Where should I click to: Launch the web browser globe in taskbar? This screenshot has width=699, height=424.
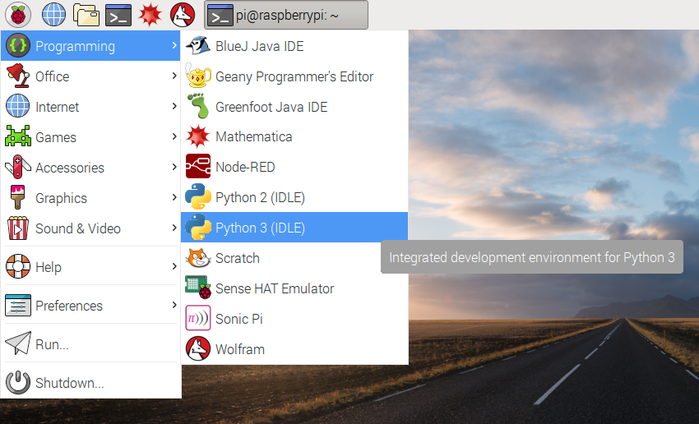[x=53, y=15]
